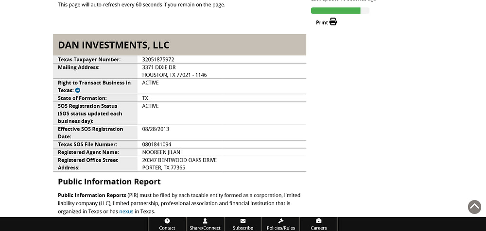
Task: Follow the nexus hyperlink
Action: coord(126,212)
